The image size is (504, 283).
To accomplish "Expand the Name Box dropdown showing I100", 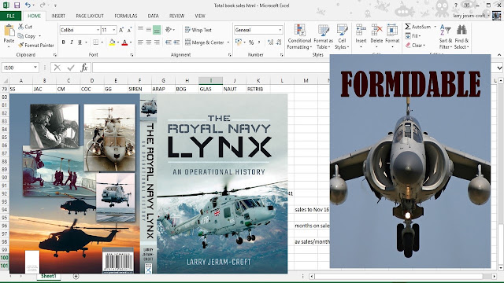I will pos(35,68).
